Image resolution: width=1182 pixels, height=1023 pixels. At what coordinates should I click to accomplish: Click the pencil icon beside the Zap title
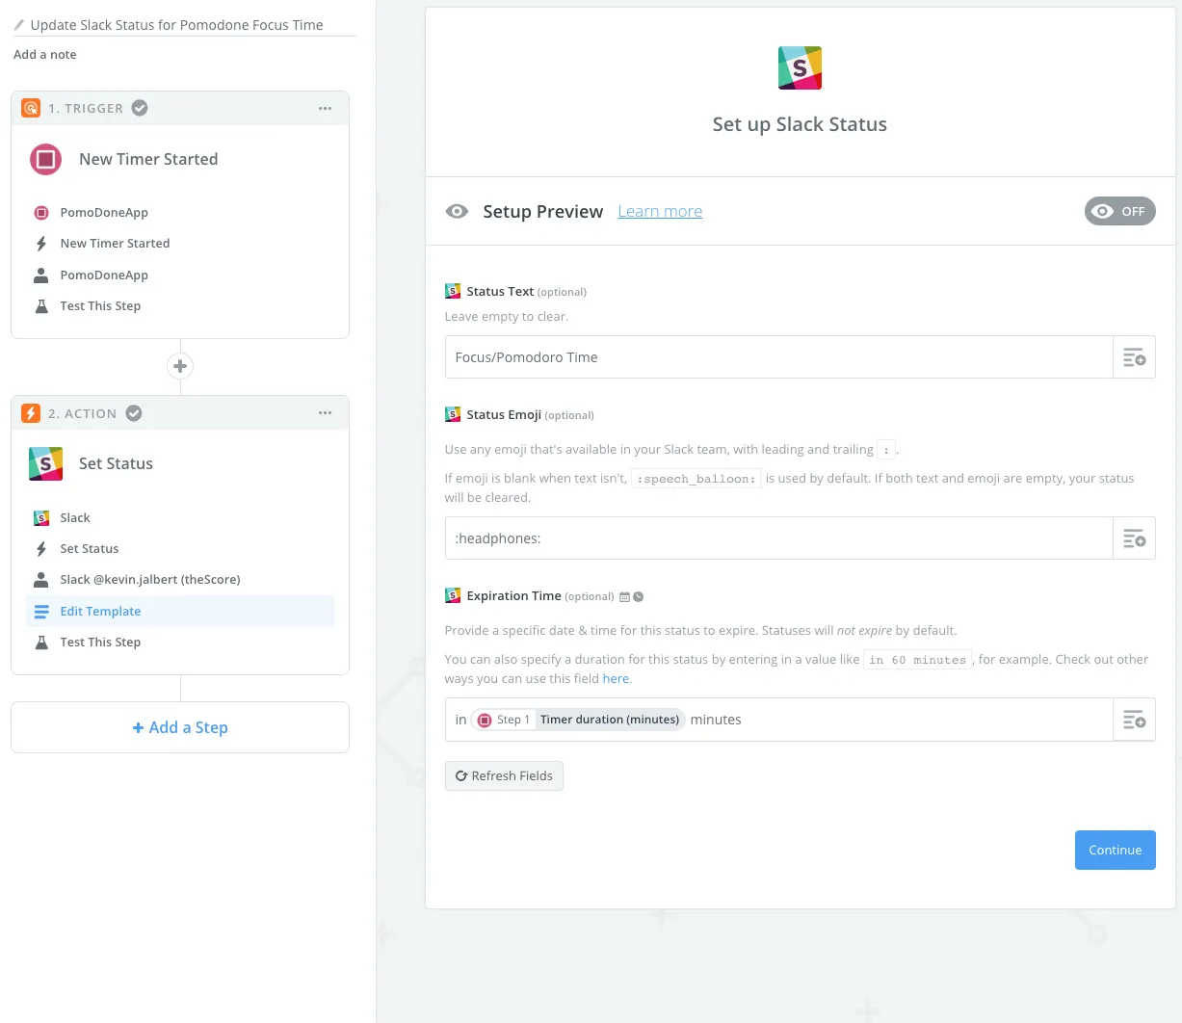coord(19,25)
